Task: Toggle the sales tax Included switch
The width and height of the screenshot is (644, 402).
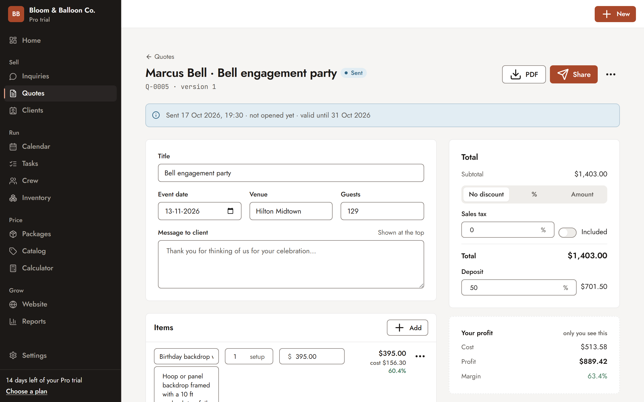Action: coord(567,232)
